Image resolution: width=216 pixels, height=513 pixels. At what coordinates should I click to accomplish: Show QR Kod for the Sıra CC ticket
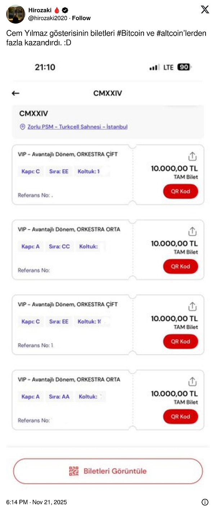click(x=180, y=267)
